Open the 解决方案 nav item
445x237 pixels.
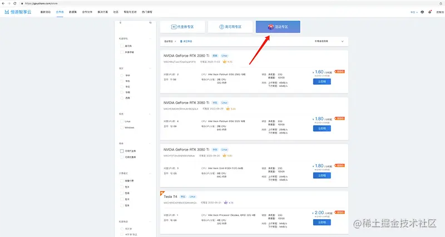pos(103,12)
